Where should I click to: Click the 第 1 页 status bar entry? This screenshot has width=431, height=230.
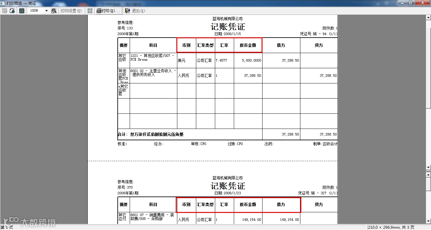pyautogui.click(x=7, y=227)
